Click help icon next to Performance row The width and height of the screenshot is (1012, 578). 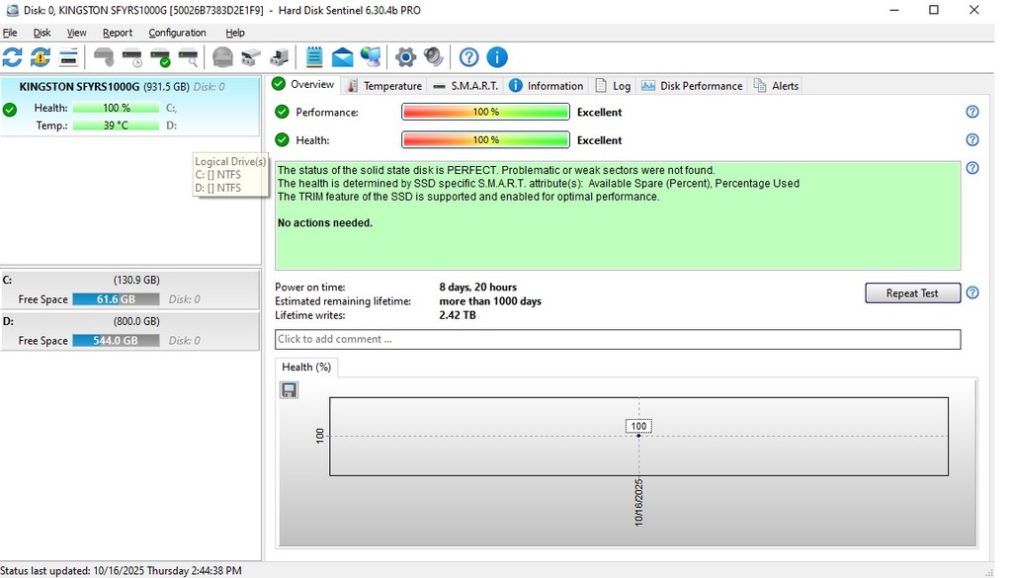coord(971,112)
